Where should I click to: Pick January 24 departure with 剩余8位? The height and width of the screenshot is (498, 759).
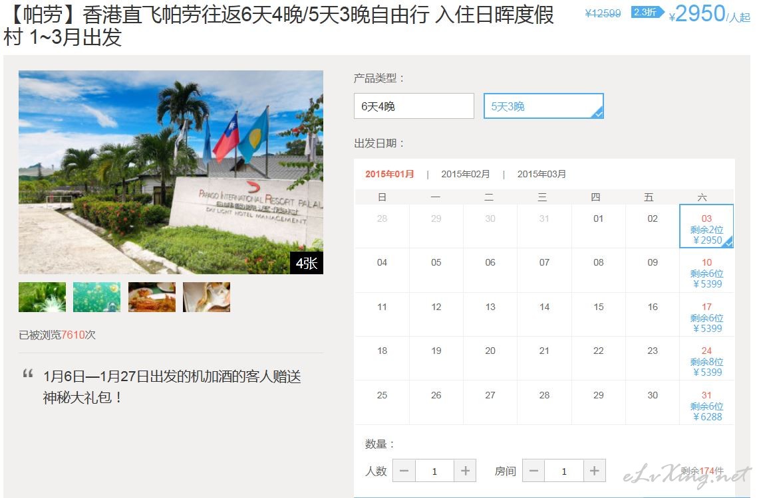(706, 359)
